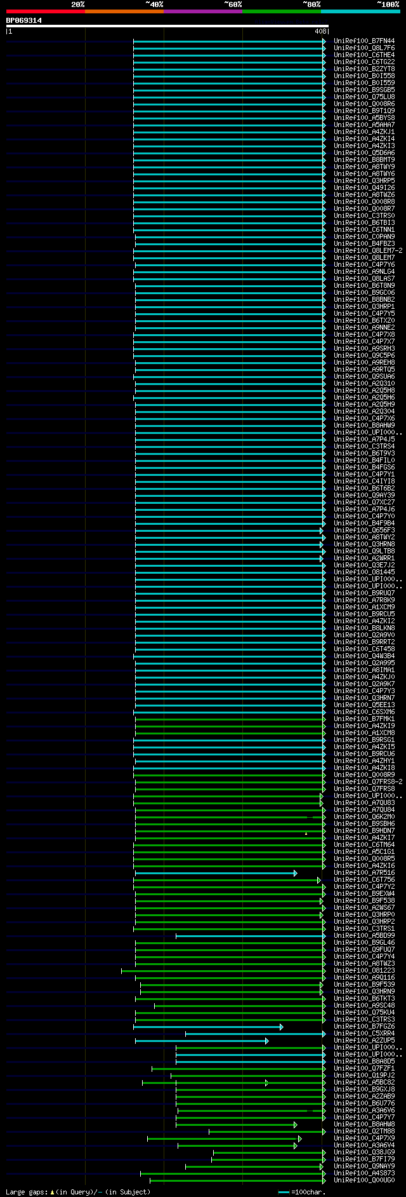
Task: Click the orange ~40% identity legend segment
Action: [124, 11]
